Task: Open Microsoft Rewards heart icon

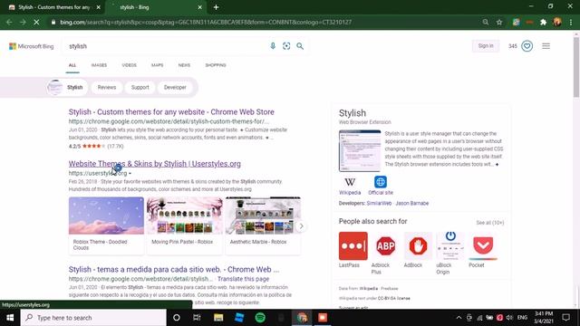Action: tap(527, 46)
